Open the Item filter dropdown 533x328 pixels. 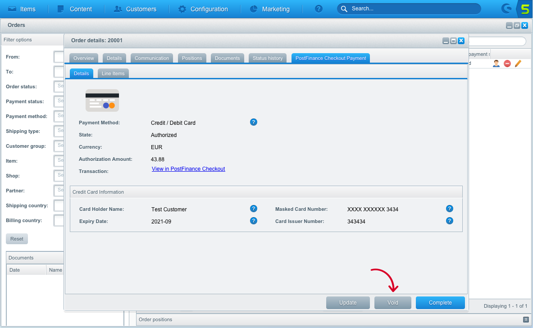[59, 161]
